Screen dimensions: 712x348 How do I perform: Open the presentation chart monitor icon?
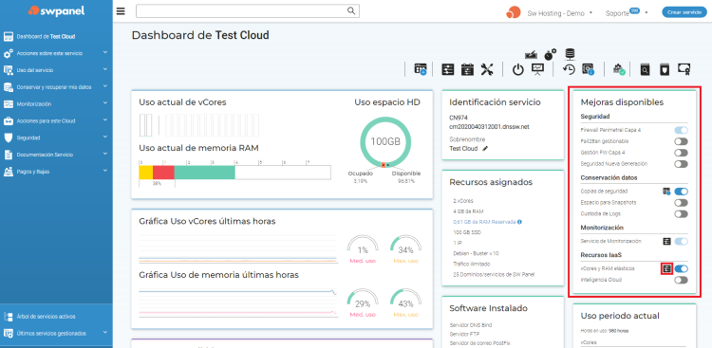tap(537, 69)
